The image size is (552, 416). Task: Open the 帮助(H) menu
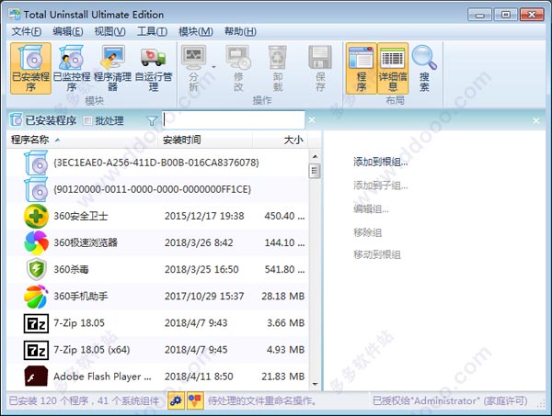coord(240,31)
